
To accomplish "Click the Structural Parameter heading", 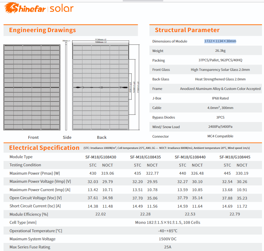I will pyautogui.click(x=187, y=30).
